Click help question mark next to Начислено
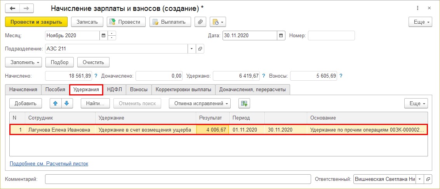The image size is (440, 189). click(96, 76)
